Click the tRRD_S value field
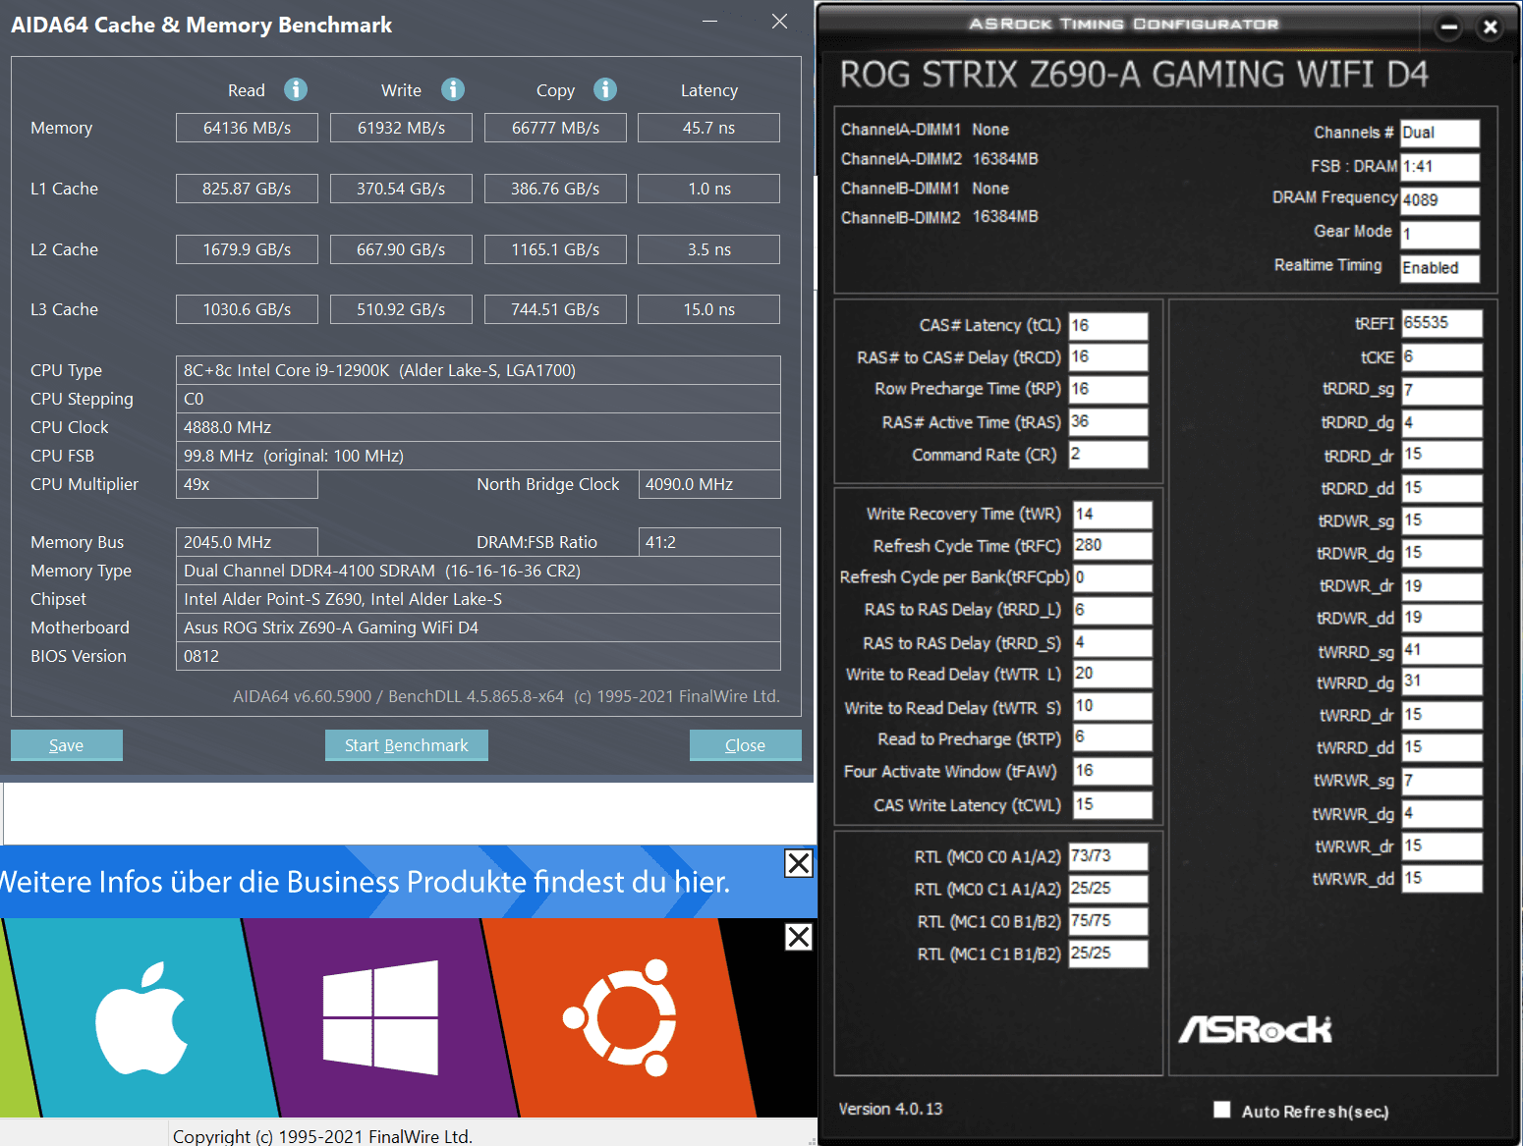Screen dimensions: 1523x1146 [x=1112, y=643]
